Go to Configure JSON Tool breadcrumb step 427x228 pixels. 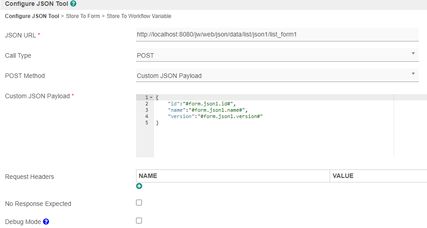pyautogui.click(x=32, y=16)
